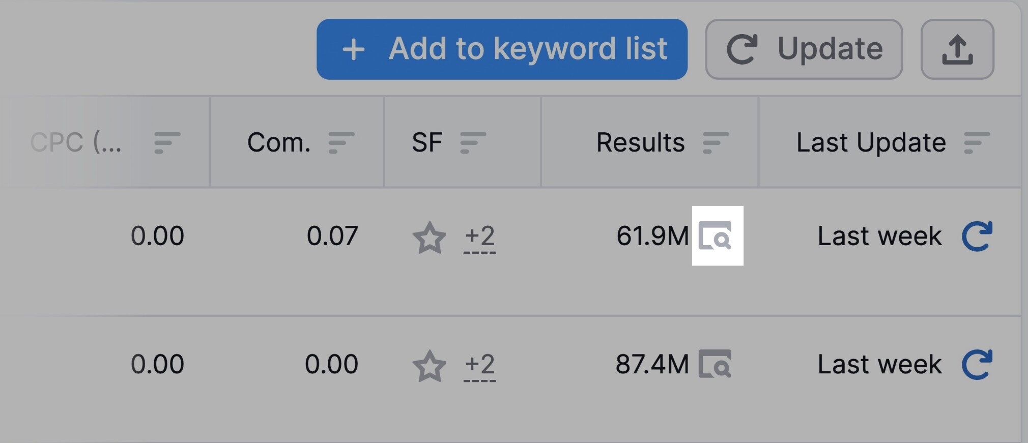Open SERP view icon for 61.9M results

point(715,235)
